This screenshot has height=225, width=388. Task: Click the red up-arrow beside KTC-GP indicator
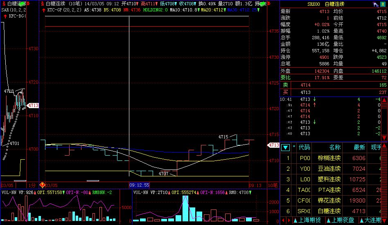click(x=44, y=9)
